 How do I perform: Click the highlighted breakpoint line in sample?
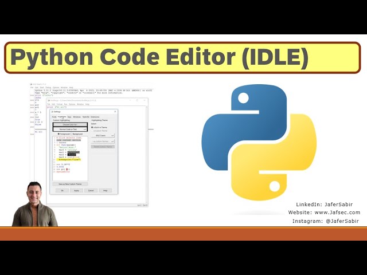pyautogui.click(x=69, y=159)
